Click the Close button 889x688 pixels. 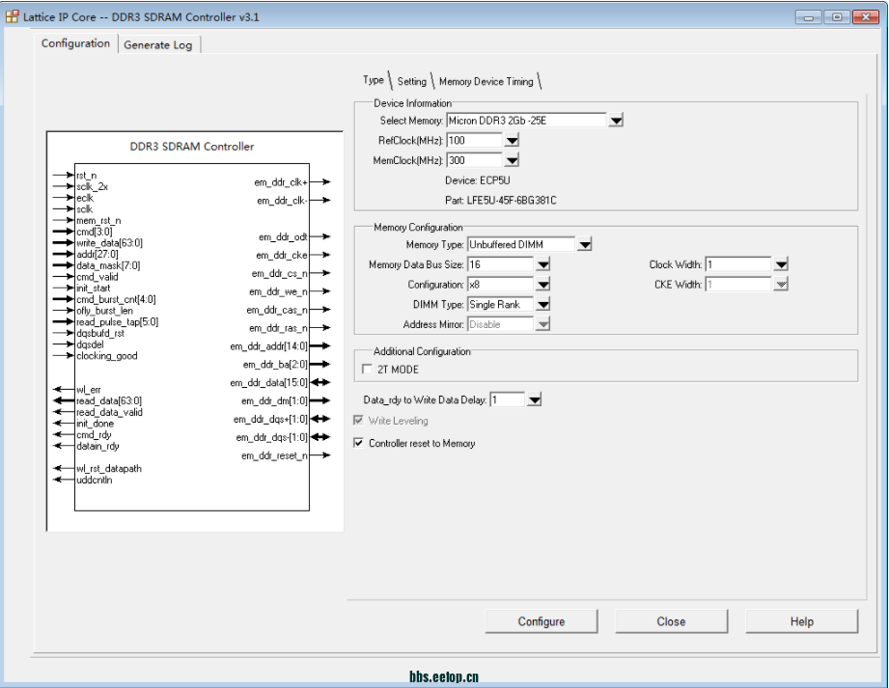point(671,621)
